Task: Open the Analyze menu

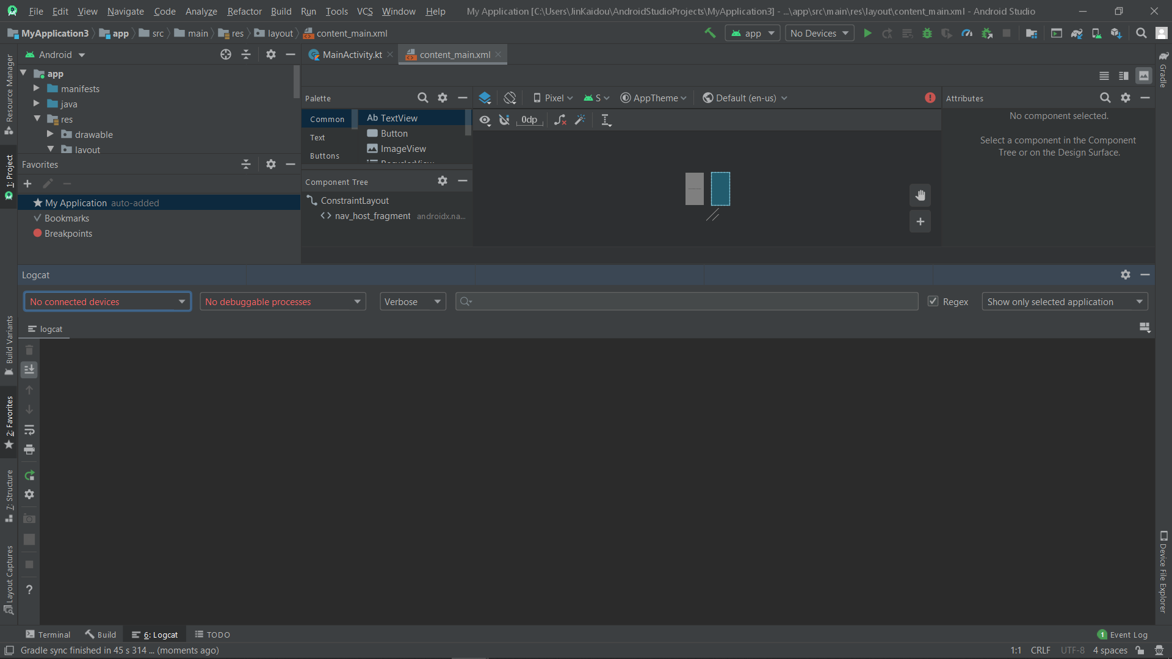Action: click(x=201, y=11)
